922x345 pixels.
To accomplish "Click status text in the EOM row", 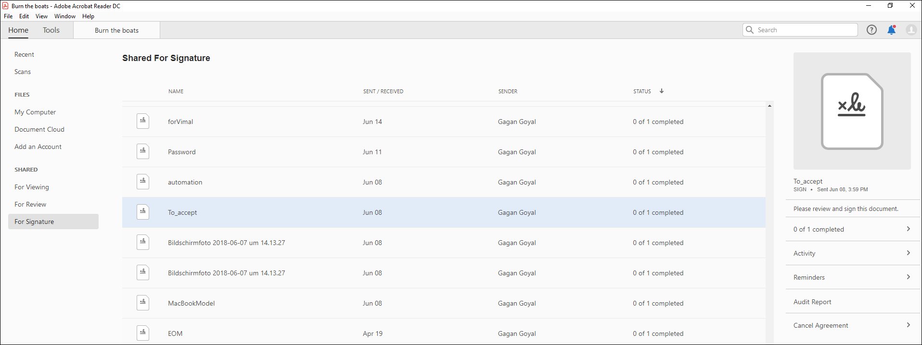I will [658, 333].
